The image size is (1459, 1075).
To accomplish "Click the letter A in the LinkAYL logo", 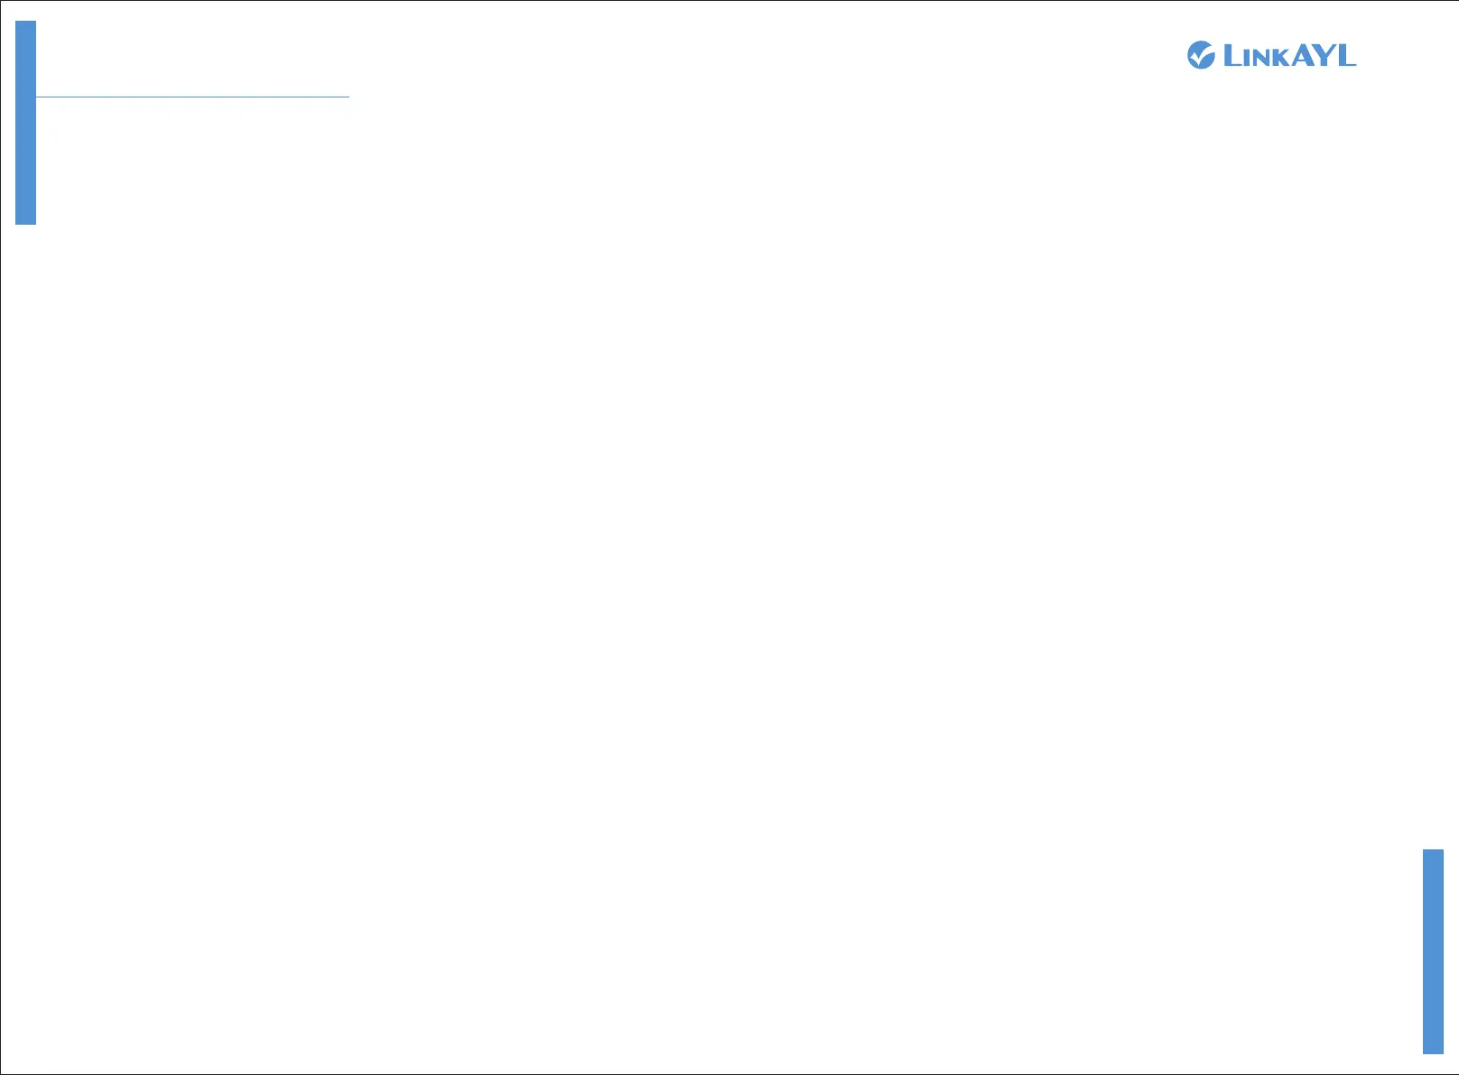I will pyautogui.click(x=1303, y=55).
